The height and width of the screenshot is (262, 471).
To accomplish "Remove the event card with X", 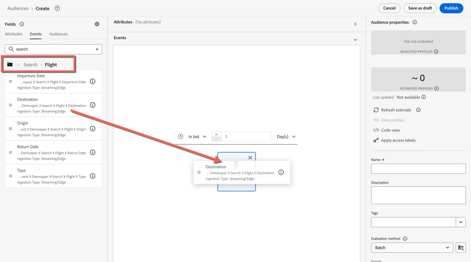I will tap(250, 158).
